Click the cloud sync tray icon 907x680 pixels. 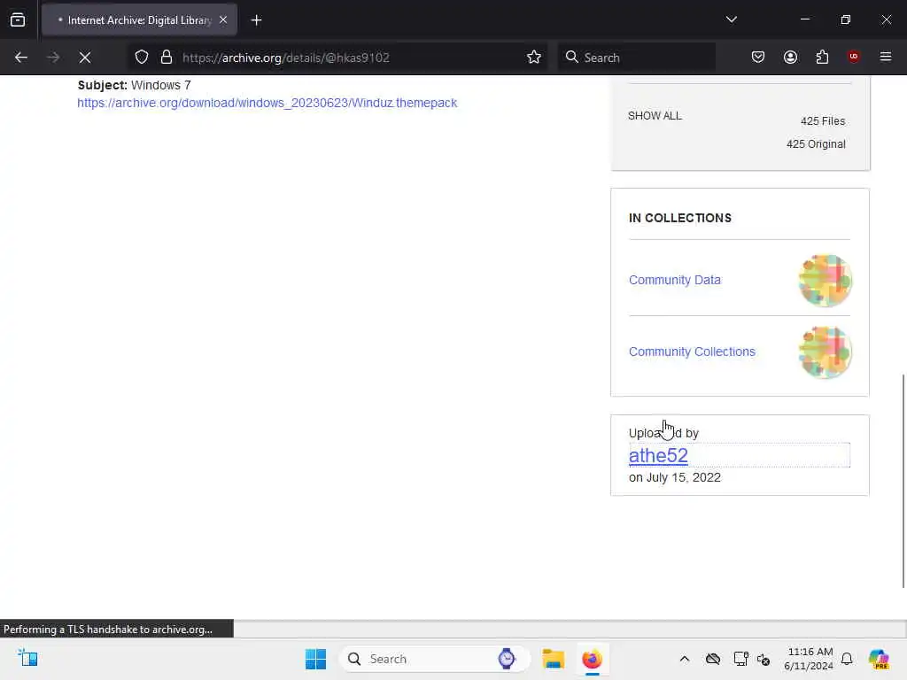click(x=713, y=659)
